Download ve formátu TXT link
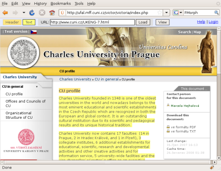This screenshot has height=171, width=221. point(183,131)
